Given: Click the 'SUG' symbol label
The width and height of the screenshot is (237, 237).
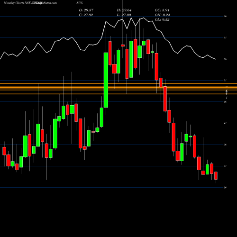Looking at the screenshot, I should point(80,3).
